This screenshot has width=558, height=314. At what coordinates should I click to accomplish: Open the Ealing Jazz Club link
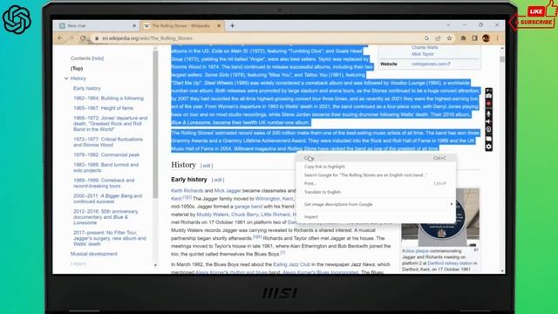[292, 264]
